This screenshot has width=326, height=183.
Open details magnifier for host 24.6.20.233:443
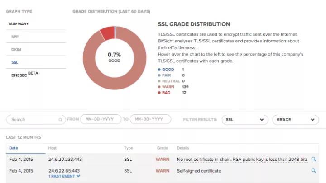click(313, 159)
